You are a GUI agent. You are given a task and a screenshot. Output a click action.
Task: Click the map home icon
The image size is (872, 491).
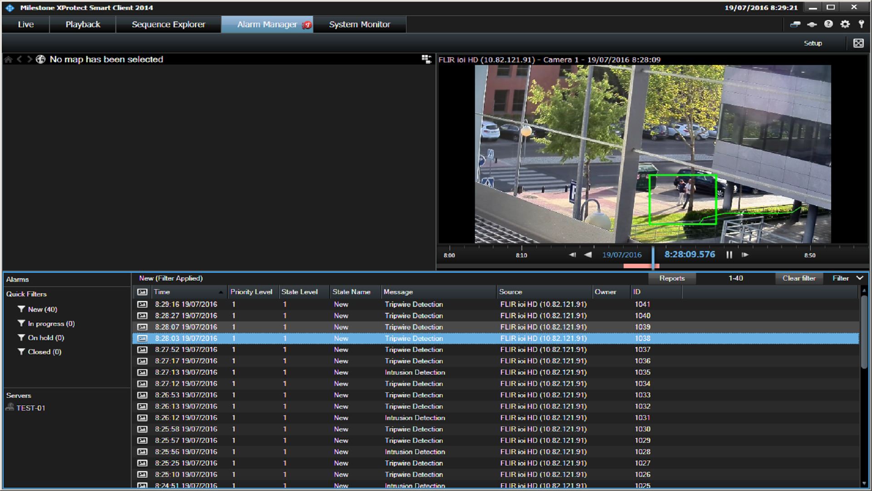tap(8, 60)
